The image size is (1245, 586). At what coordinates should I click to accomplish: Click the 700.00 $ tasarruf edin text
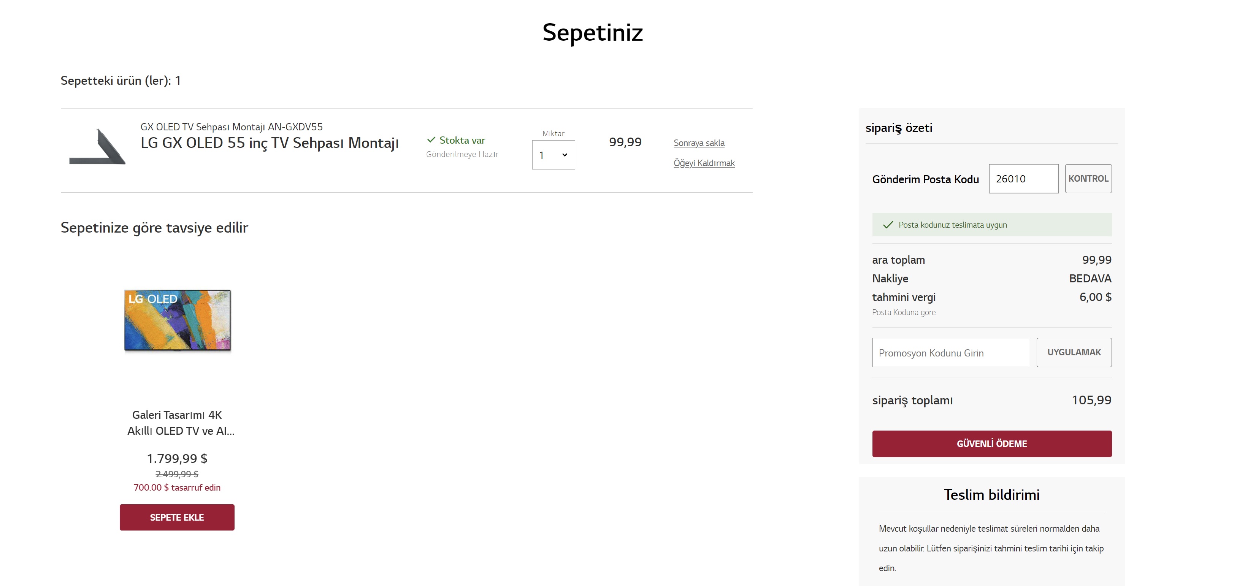pyautogui.click(x=177, y=488)
